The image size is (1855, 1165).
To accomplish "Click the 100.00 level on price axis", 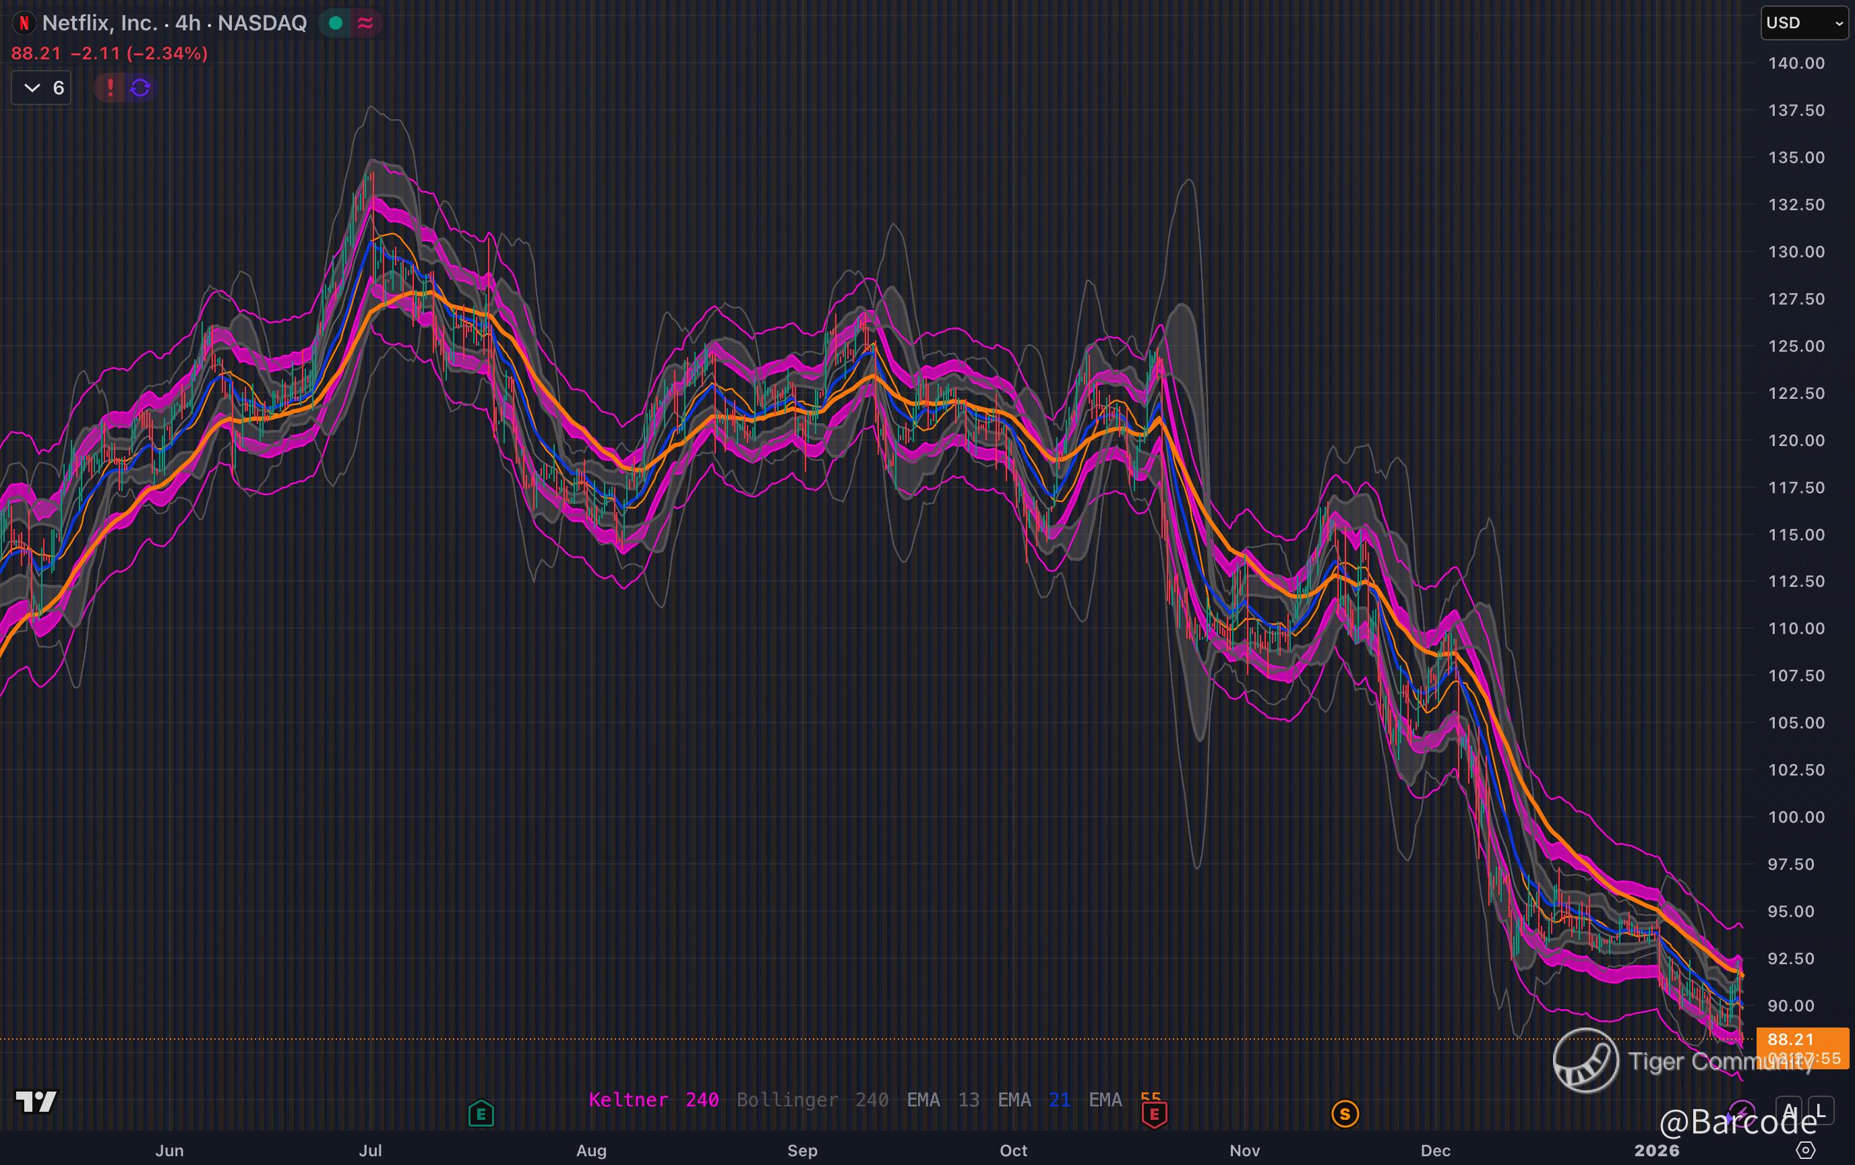I will [1796, 817].
